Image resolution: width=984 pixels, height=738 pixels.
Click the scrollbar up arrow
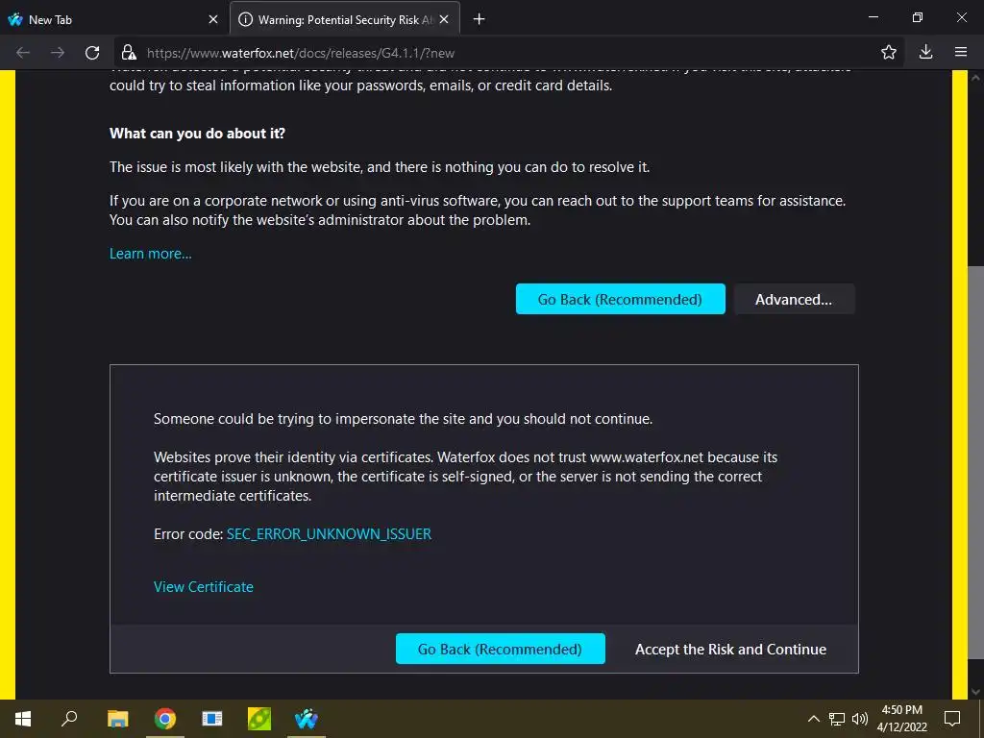coord(975,78)
